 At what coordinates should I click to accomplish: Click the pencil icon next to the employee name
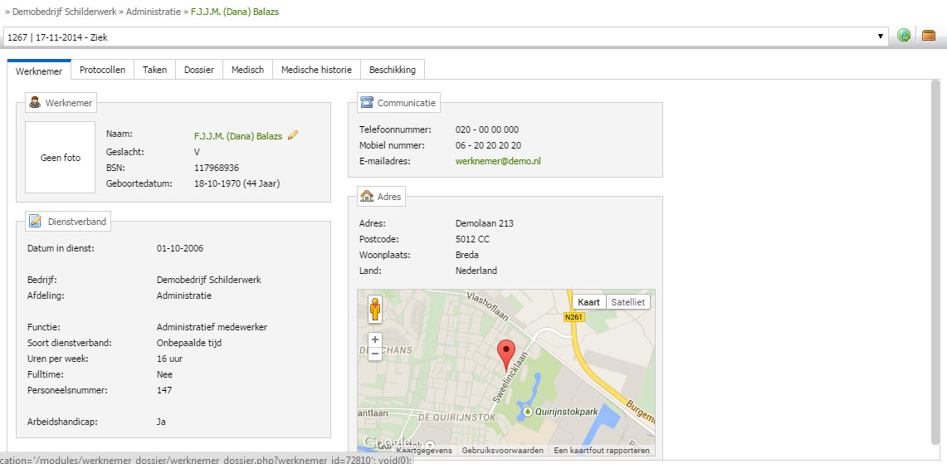[x=293, y=135]
